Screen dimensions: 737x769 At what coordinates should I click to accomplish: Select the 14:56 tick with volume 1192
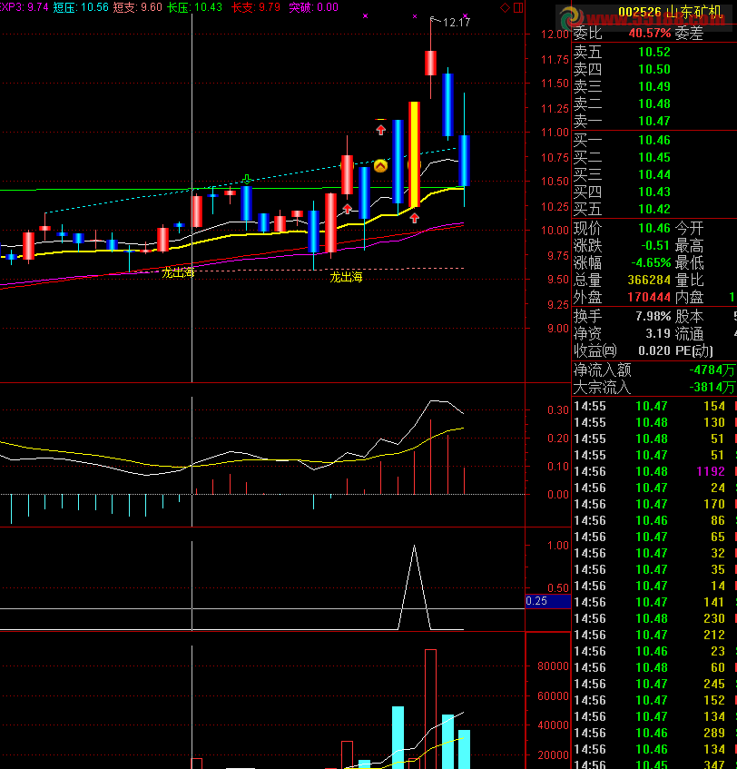point(654,471)
